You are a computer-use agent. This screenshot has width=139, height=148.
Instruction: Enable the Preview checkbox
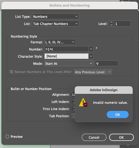7,136
